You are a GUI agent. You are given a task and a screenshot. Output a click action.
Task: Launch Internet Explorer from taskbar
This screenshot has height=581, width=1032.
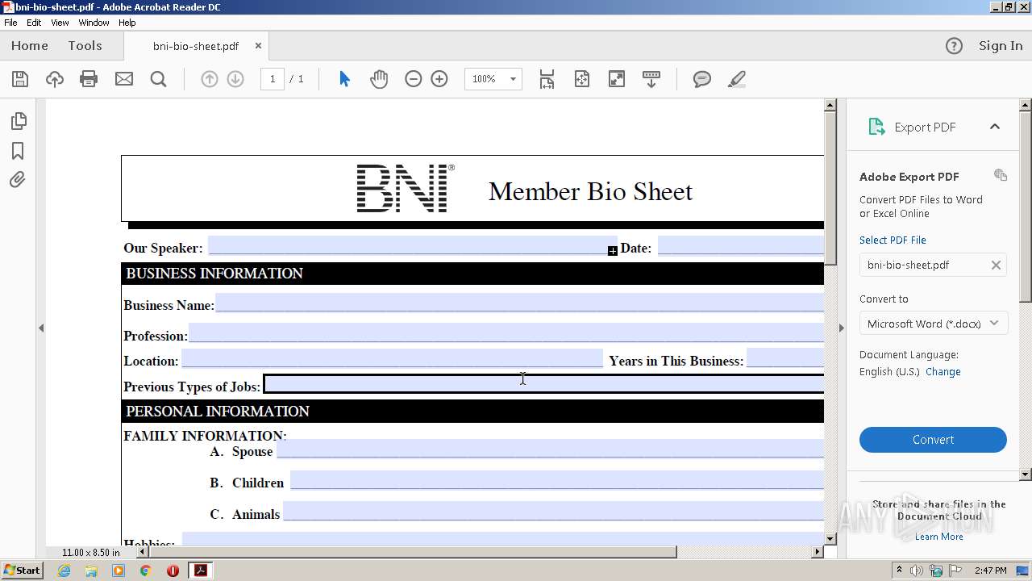64,571
